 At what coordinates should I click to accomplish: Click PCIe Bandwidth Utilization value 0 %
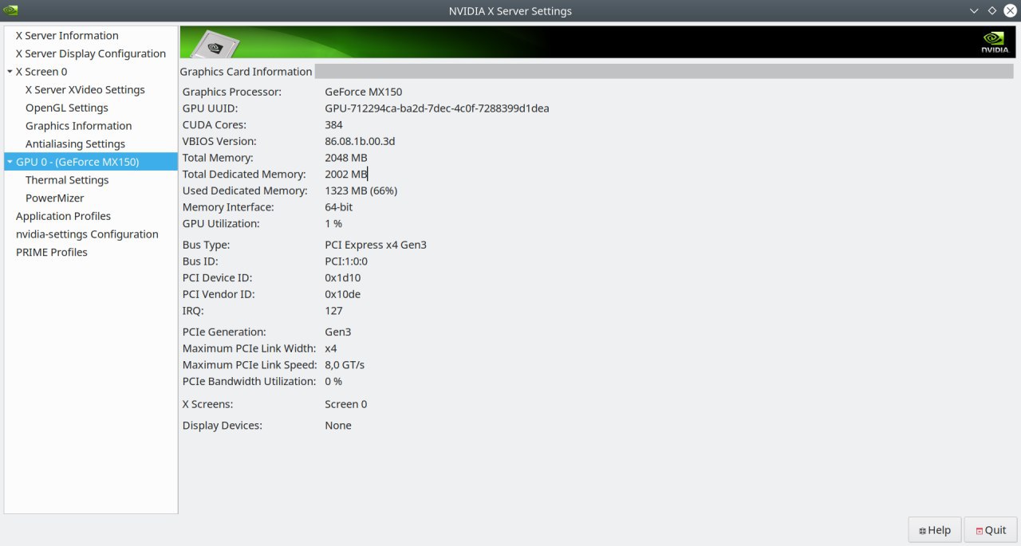[x=333, y=382]
